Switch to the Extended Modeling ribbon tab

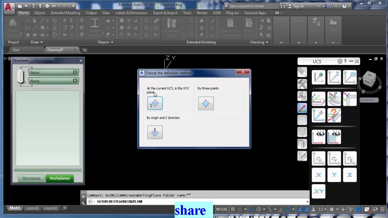point(65,13)
